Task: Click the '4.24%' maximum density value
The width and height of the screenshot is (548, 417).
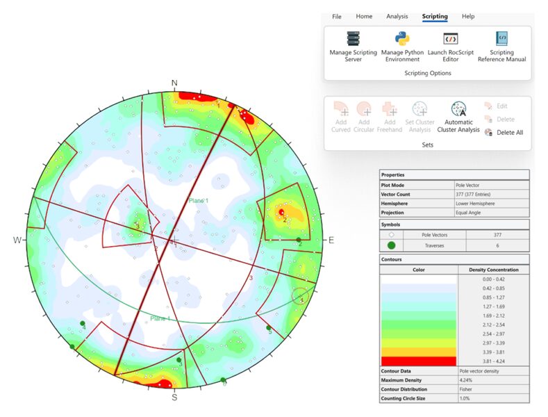Action: pos(465,380)
